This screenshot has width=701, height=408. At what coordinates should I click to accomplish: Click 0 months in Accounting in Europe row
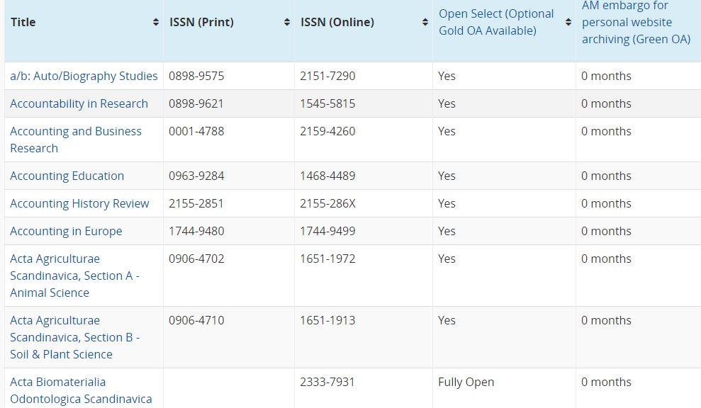(x=606, y=232)
